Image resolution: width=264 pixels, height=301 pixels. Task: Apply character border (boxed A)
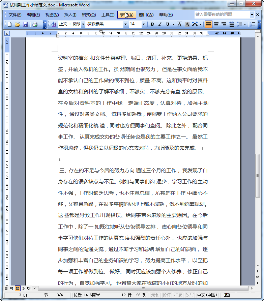click(x=179, y=24)
